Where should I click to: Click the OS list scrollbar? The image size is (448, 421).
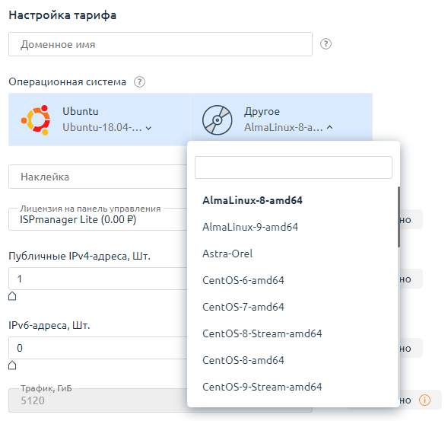[399, 217]
